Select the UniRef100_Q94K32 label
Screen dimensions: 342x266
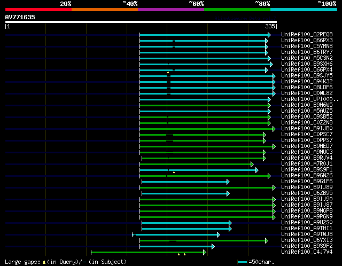coord(307,82)
